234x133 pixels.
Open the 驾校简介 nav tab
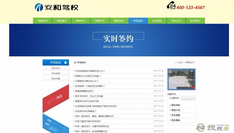[62, 21]
